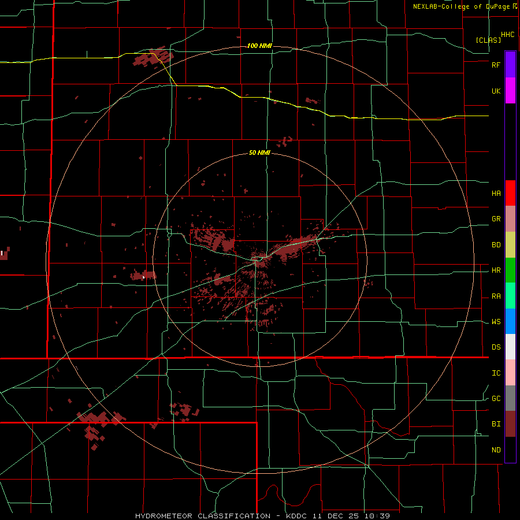Click the purple RF color swatch
Viewport: 520px width, 520px height.
coord(510,64)
